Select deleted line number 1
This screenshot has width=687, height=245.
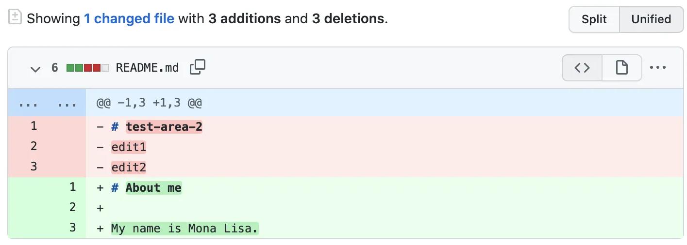(x=34, y=126)
